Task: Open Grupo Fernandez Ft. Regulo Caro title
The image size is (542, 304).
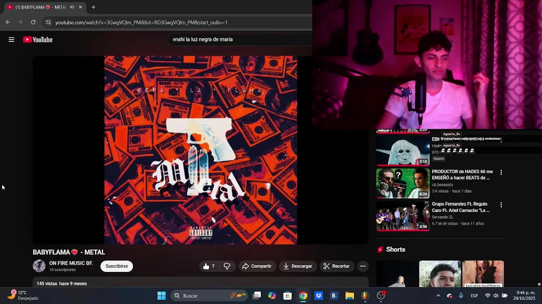Action: pos(461,207)
